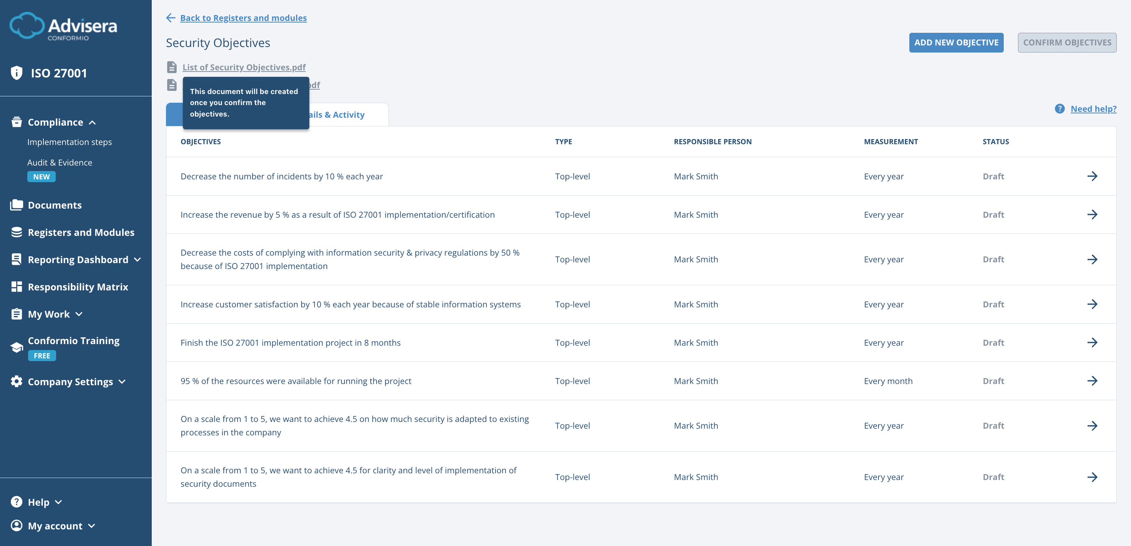Open the Reporting Dashboard book icon
The image size is (1131, 546).
pyautogui.click(x=16, y=260)
